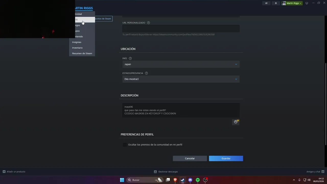Click the MARTIN RIGGS navigation tab
The width and height of the screenshot is (327, 184).
point(84,8)
